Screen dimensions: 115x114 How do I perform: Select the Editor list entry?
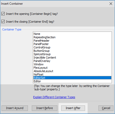tap(72, 81)
